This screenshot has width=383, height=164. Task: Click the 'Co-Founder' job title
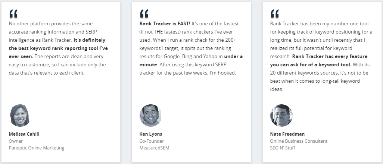(x=152, y=141)
